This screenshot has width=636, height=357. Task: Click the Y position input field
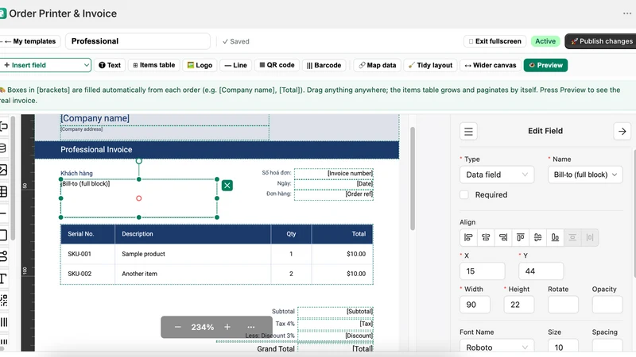pyautogui.click(x=541, y=271)
